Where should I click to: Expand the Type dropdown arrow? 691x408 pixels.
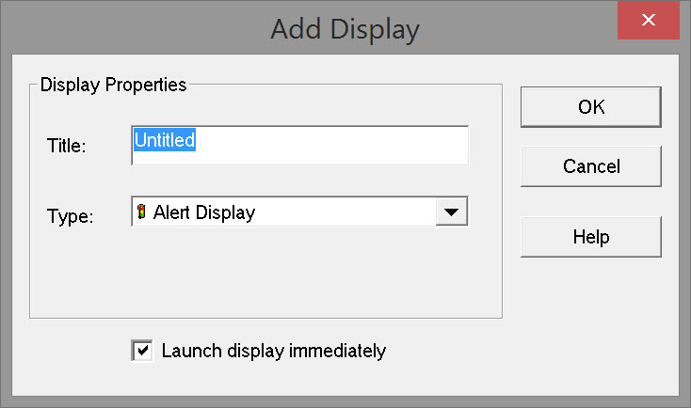pyautogui.click(x=452, y=212)
